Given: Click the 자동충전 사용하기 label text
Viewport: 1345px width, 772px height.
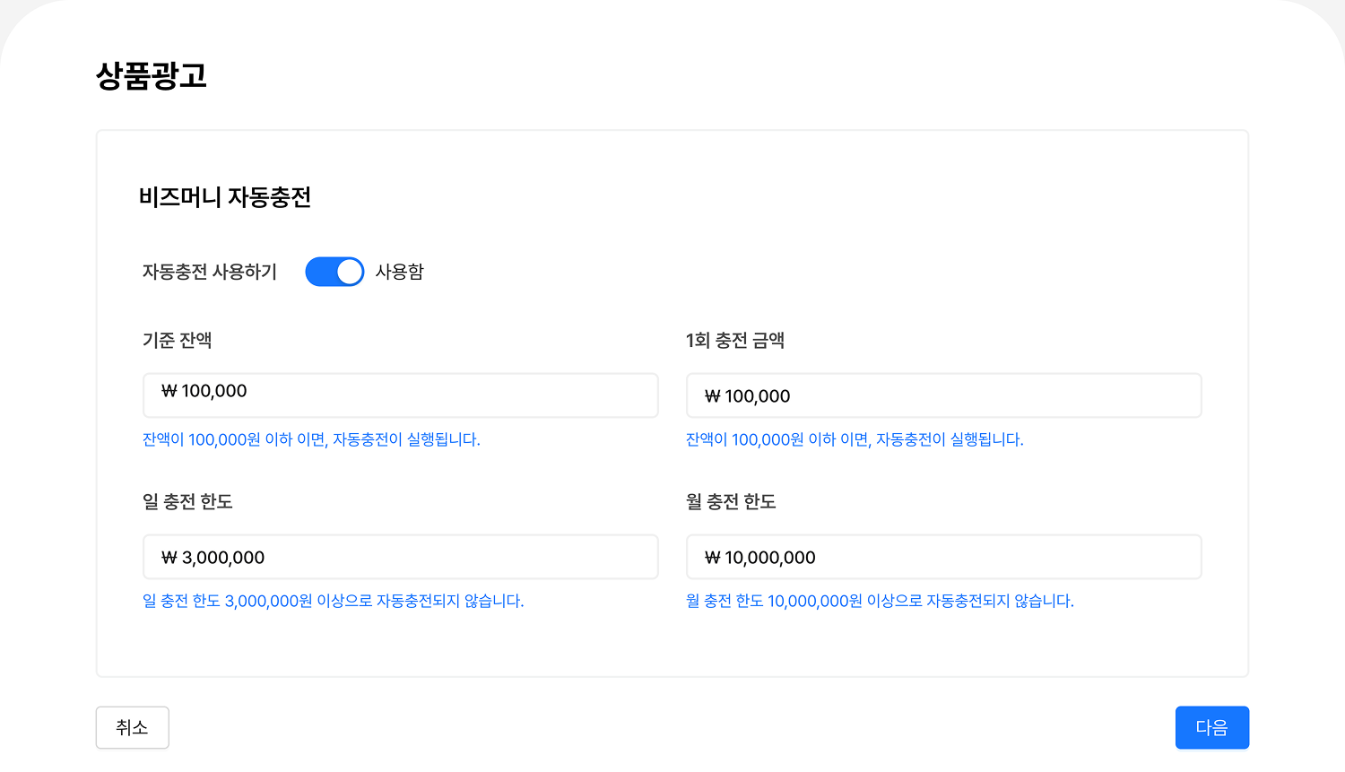Looking at the screenshot, I should [x=209, y=272].
